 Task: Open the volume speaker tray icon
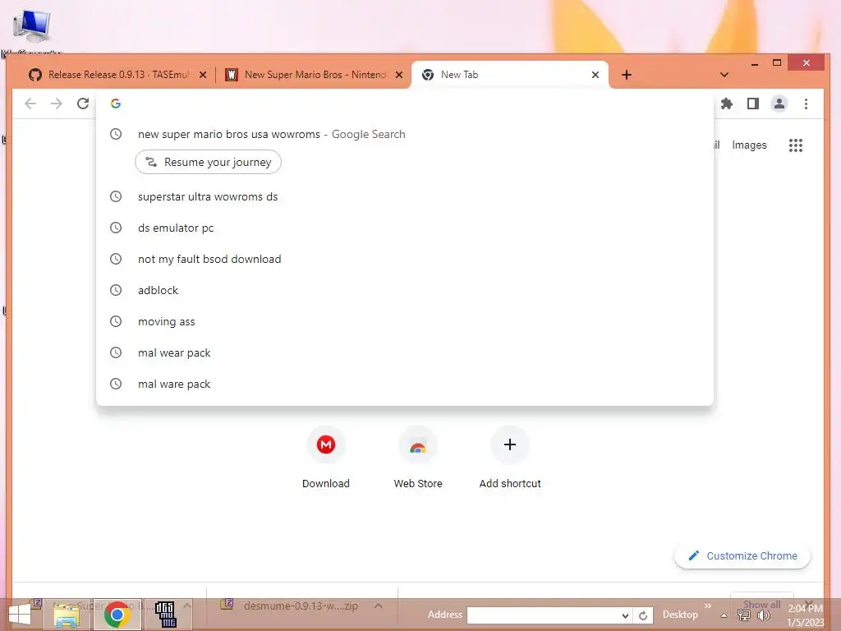pyautogui.click(x=763, y=615)
